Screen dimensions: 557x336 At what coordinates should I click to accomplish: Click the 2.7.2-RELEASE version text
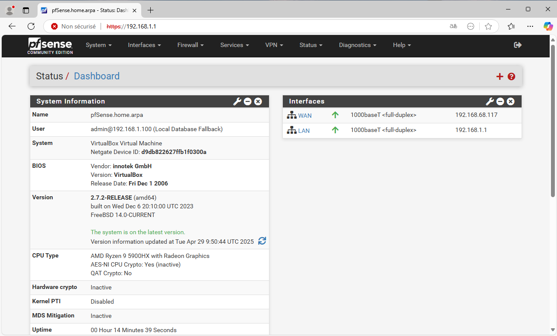(111, 198)
